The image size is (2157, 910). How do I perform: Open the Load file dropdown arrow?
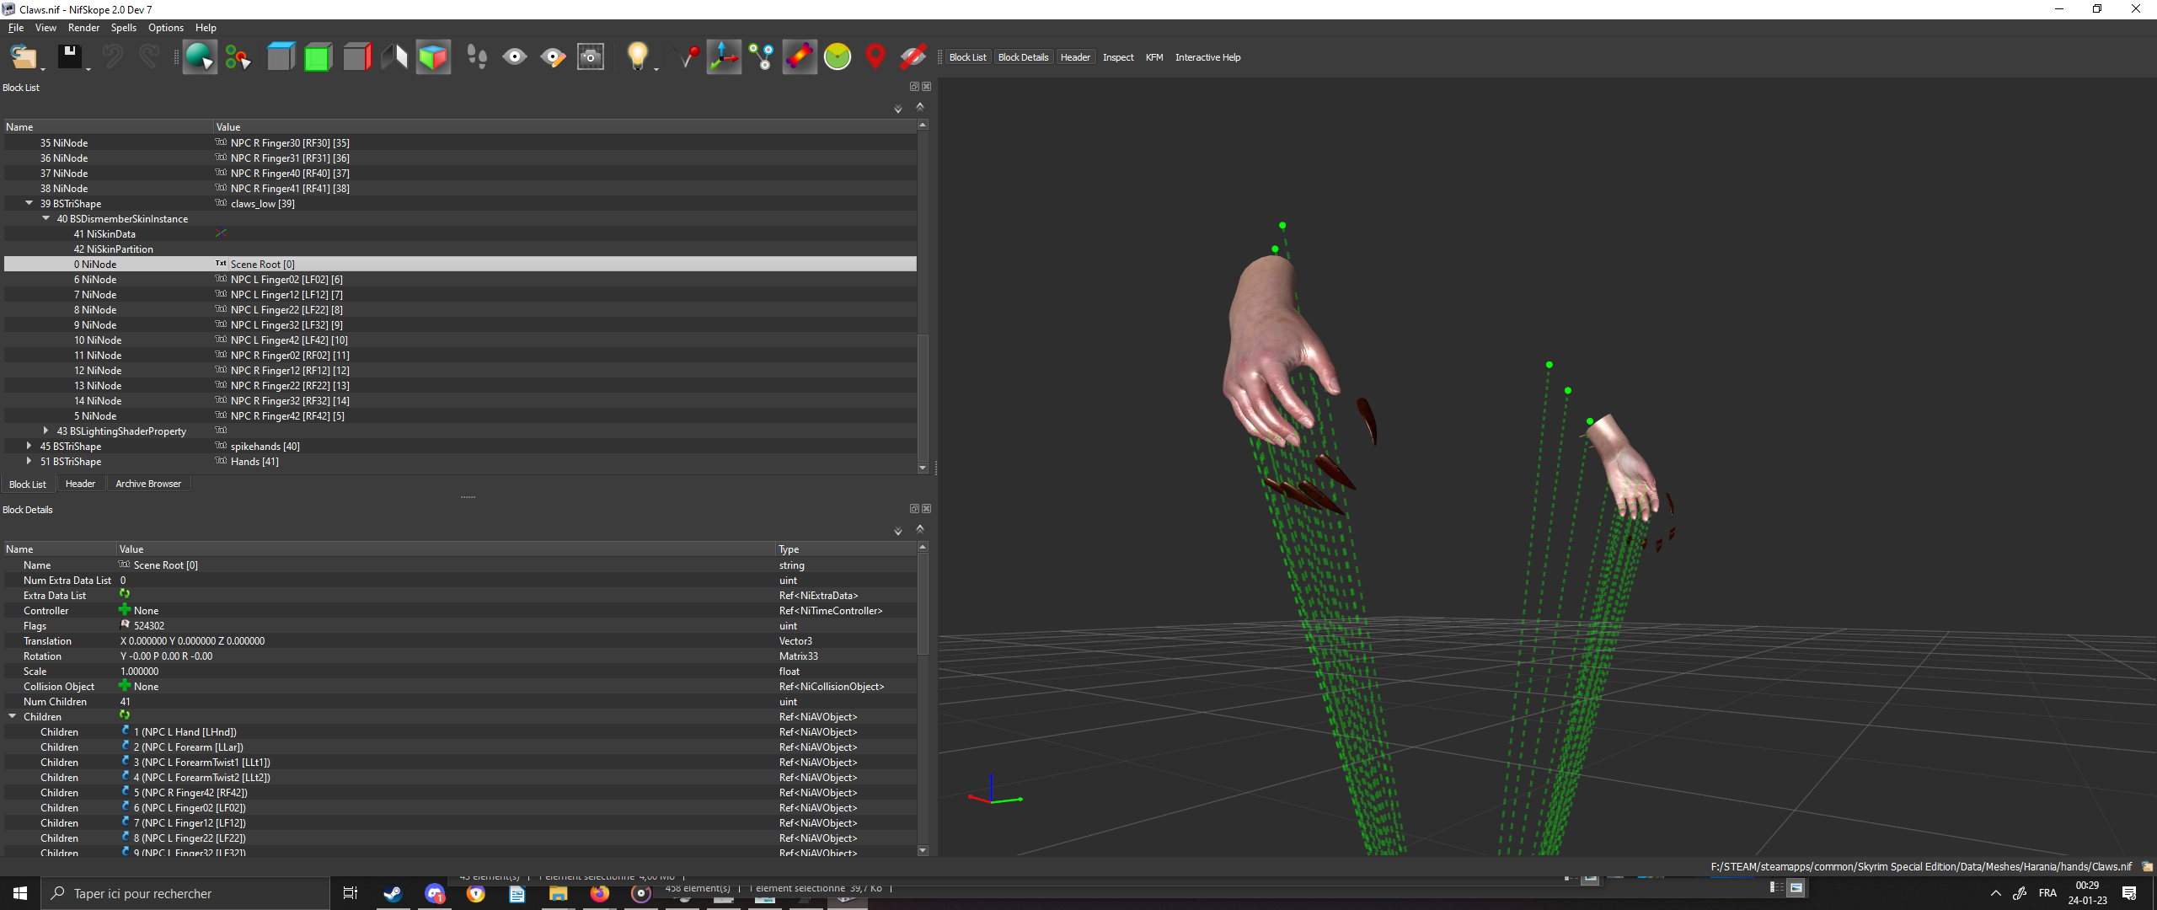point(42,67)
